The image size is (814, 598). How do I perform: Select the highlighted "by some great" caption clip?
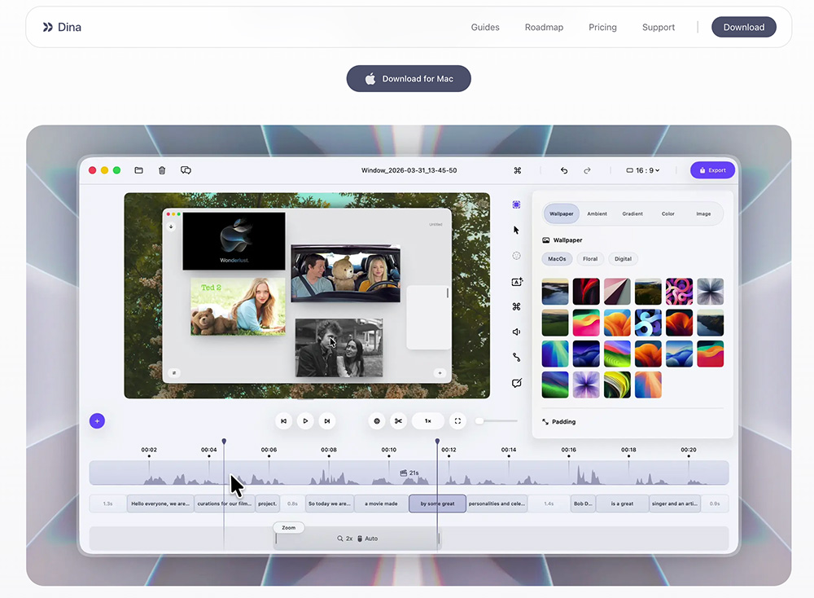click(x=437, y=504)
